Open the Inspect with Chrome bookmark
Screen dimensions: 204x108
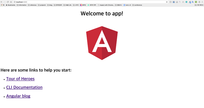106,5
